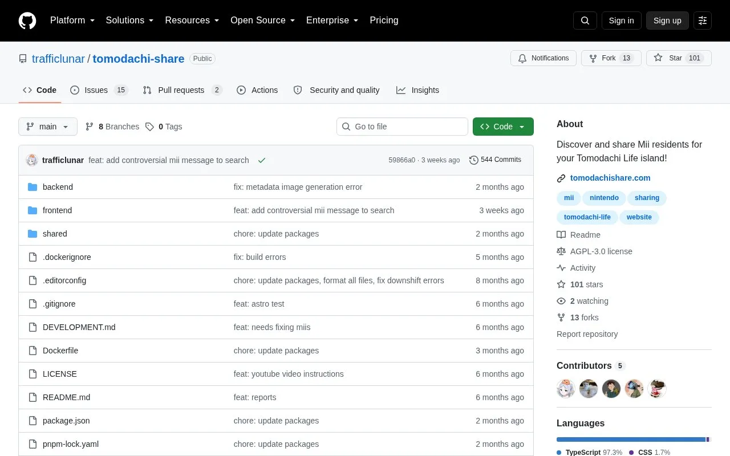Open the appearance settings icon button
Image resolution: width=730 pixels, height=456 pixels.
pyautogui.click(x=703, y=21)
